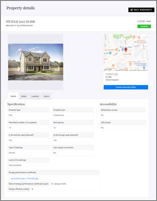Open the epcforDomestic_770x1090.jpg file link
Viewport: 157px width, 201px height.
24,179
